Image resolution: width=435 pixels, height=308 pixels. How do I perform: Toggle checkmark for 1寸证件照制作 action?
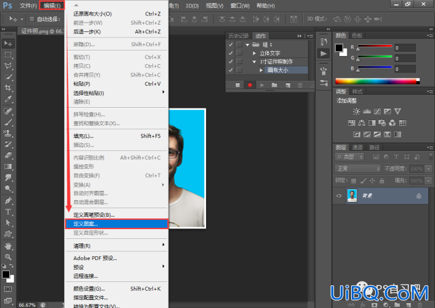231,62
